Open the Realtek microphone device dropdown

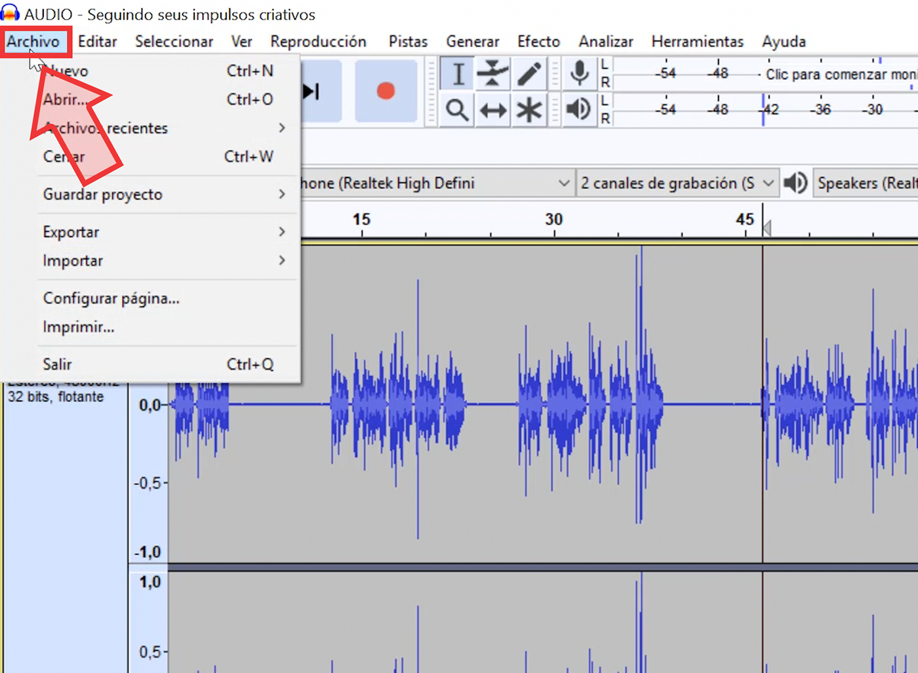click(x=437, y=183)
